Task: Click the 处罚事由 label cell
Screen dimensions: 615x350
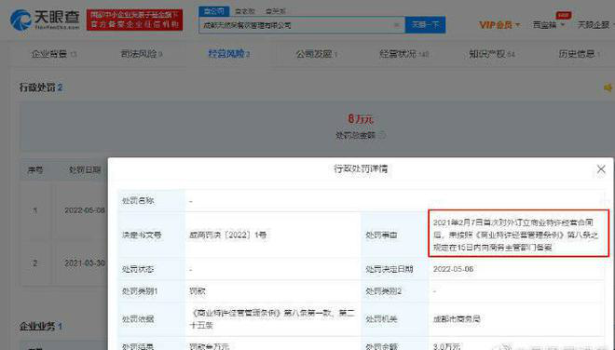Action: point(395,235)
